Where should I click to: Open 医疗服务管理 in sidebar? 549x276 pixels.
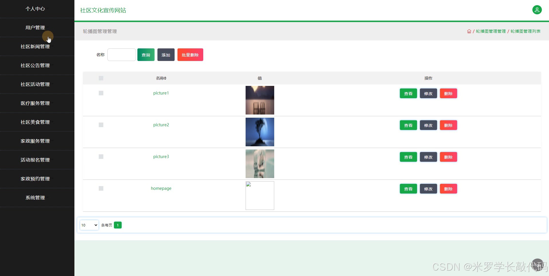[35, 103]
